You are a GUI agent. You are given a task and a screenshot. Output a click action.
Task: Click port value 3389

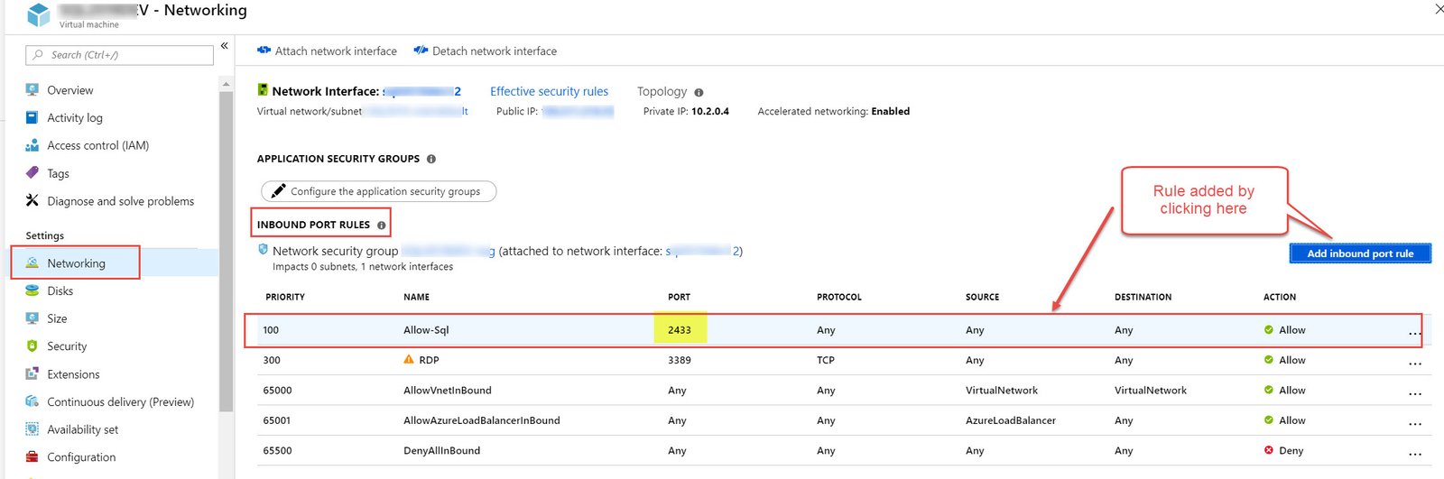(x=680, y=360)
